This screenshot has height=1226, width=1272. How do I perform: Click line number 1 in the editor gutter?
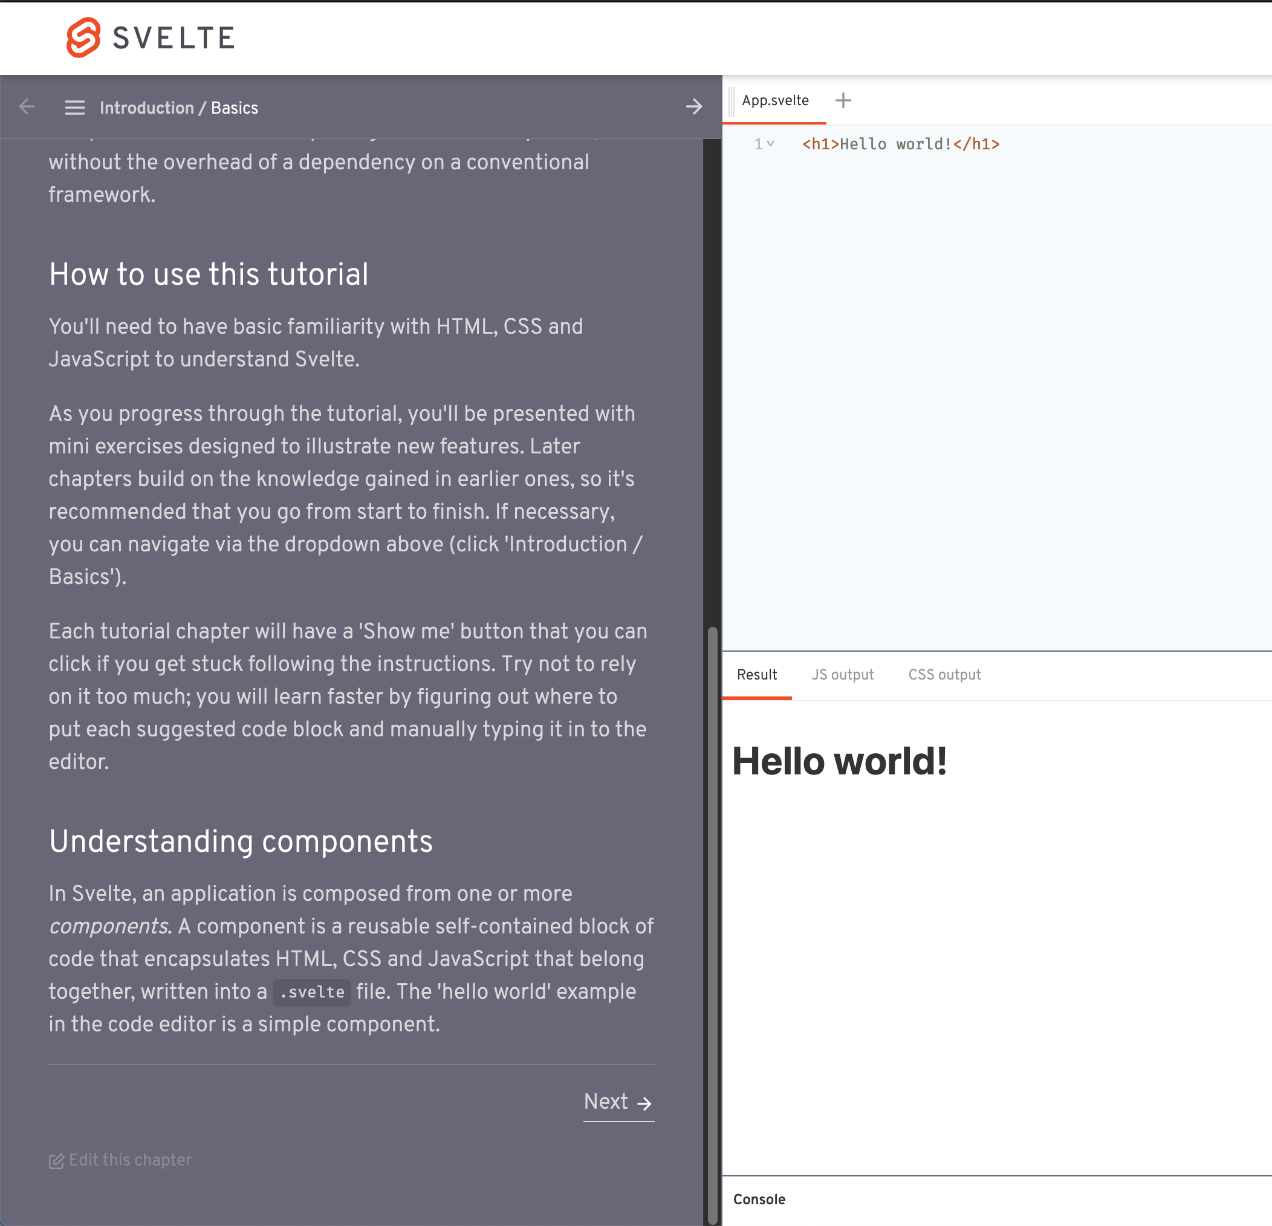pyautogui.click(x=758, y=143)
